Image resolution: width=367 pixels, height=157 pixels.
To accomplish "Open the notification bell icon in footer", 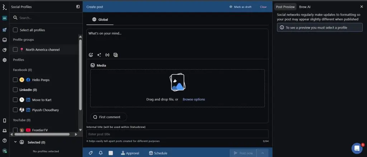I will [101, 153].
